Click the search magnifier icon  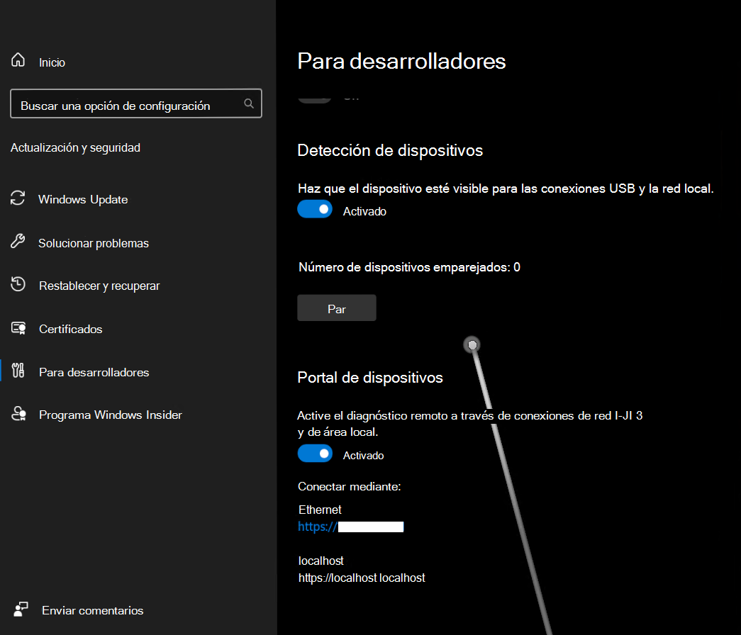pos(249,103)
